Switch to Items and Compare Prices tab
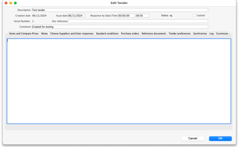239x147 pixels. pyautogui.click(x=24, y=33)
